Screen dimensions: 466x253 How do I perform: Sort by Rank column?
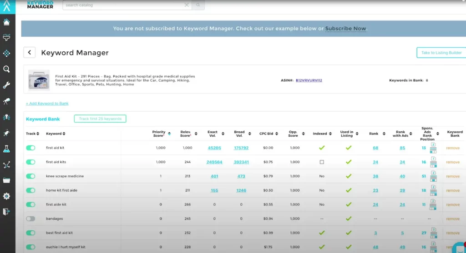[384, 134]
